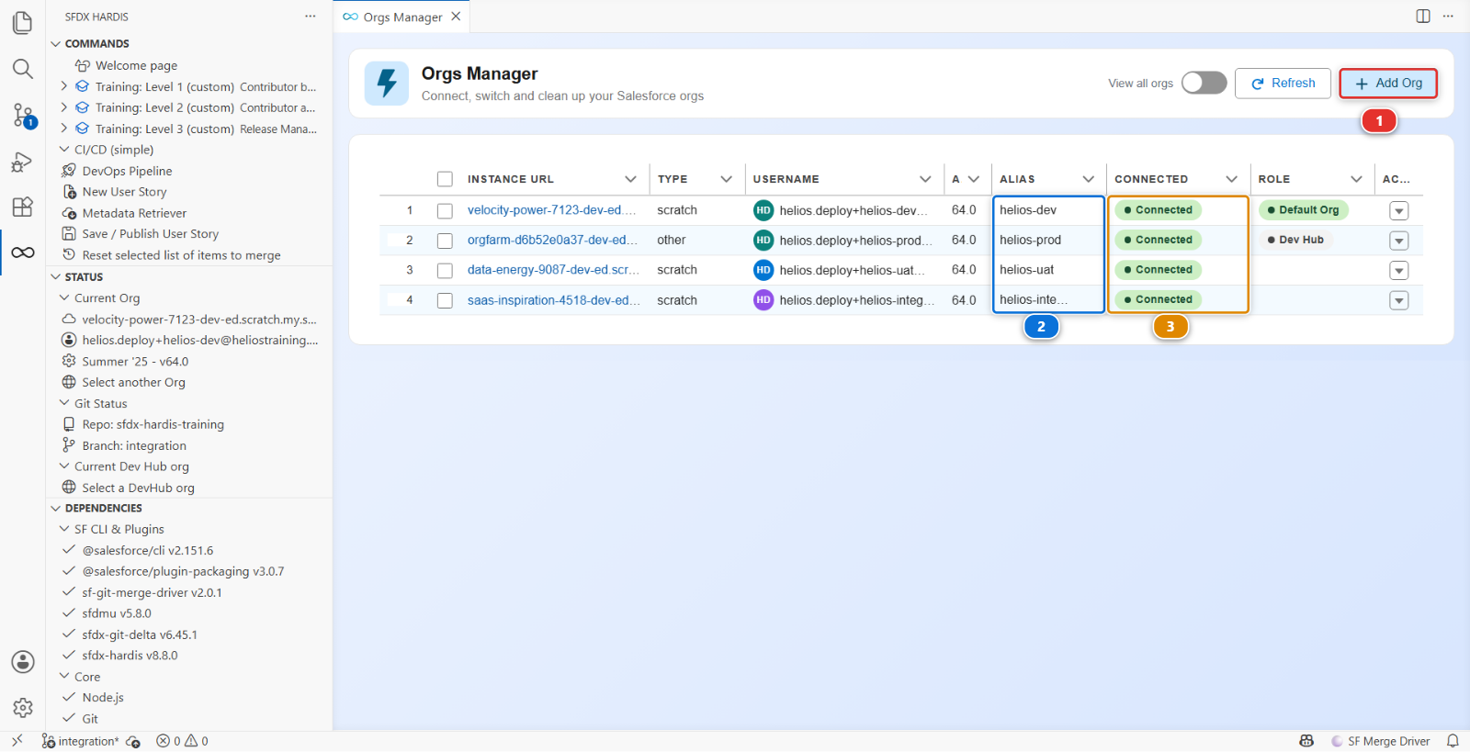Open Source Control view with badge
Image resolution: width=1470 pixels, height=752 pixels.
click(23, 116)
